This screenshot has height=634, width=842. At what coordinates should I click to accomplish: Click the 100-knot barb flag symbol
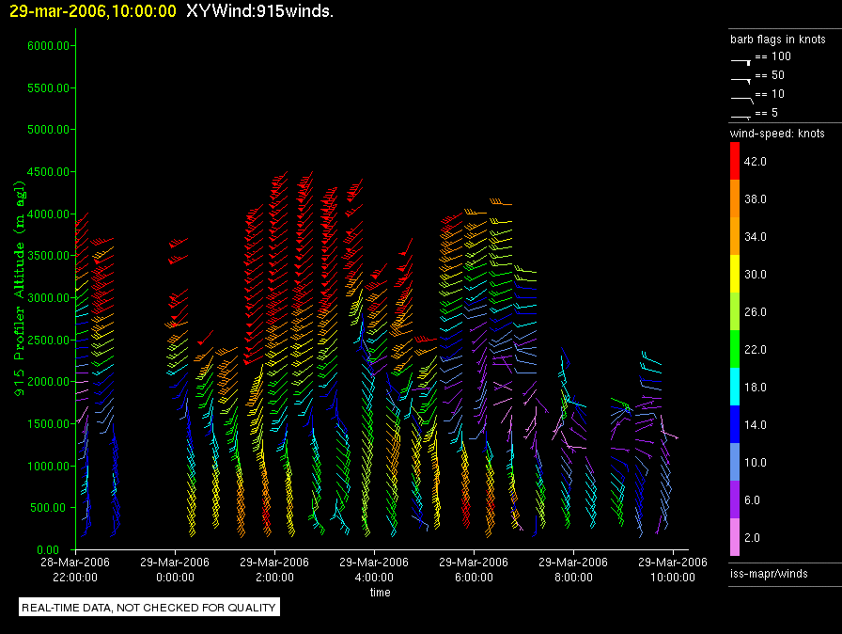point(741,60)
